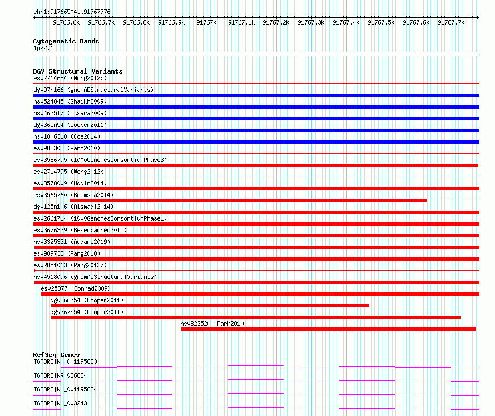The width and height of the screenshot is (495, 416).
Task: Click esv3676339 (Besenbacher2015) label
Action: click(x=80, y=230)
